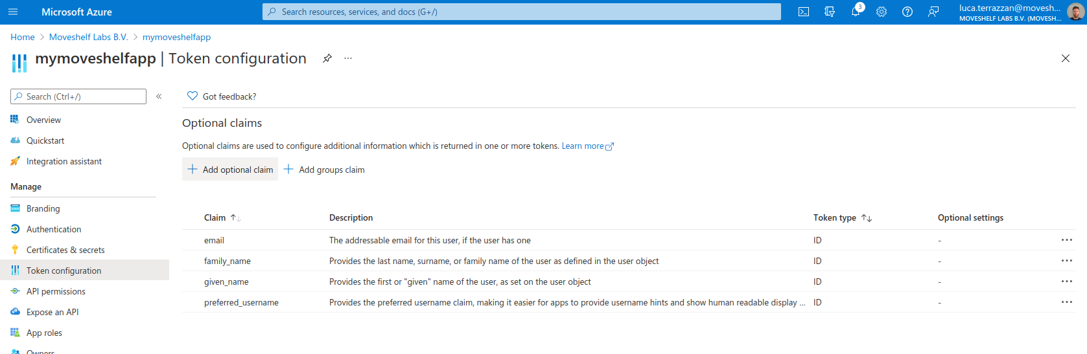Select the 'preferred_username' claim cell

click(241, 302)
